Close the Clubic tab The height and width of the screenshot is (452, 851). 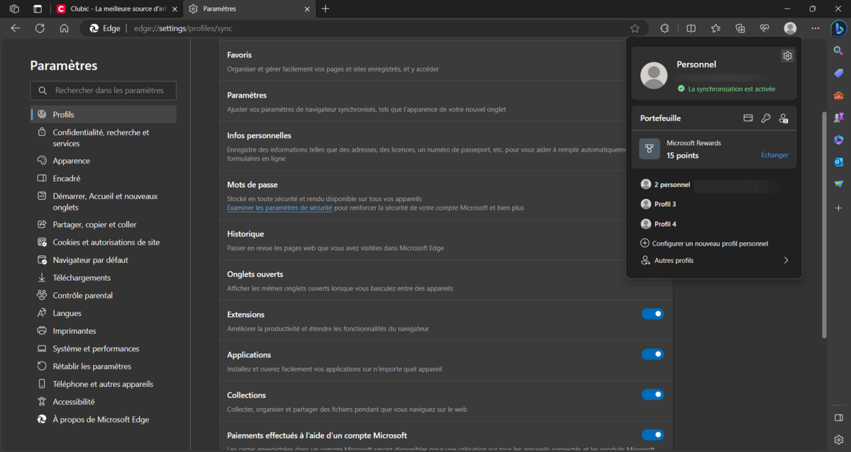tap(174, 9)
